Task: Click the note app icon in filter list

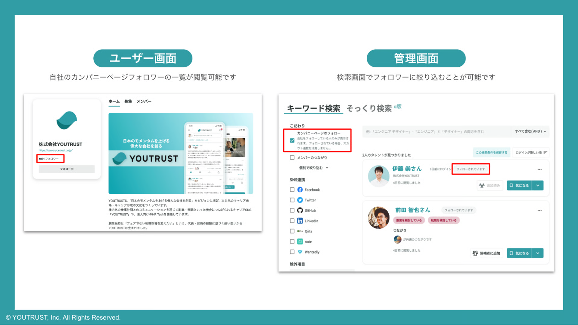Action: [300, 241]
